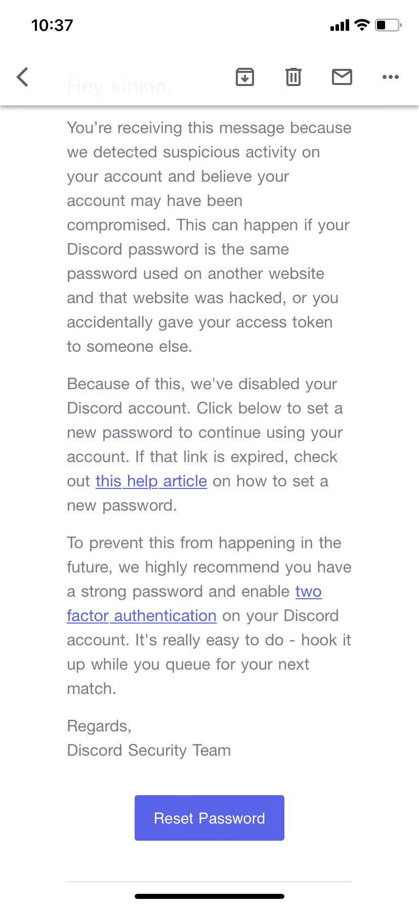
Task: Tap the 10:37 clock in status bar
Action: point(52,25)
